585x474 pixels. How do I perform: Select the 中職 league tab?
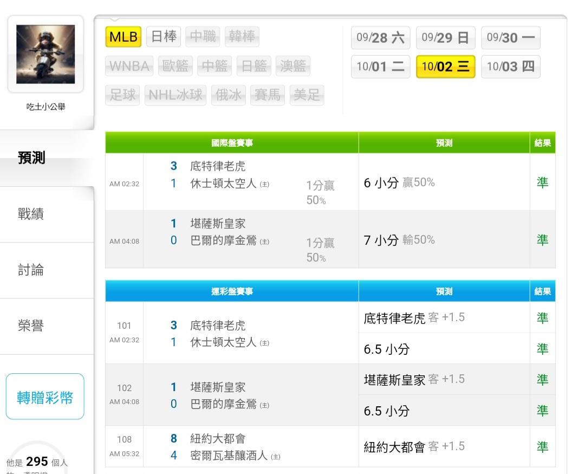pyautogui.click(x=203, y=37)
